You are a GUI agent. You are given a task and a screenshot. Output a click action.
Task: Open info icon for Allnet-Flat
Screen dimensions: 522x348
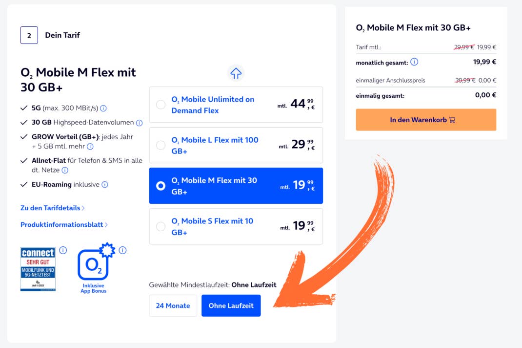65,170
